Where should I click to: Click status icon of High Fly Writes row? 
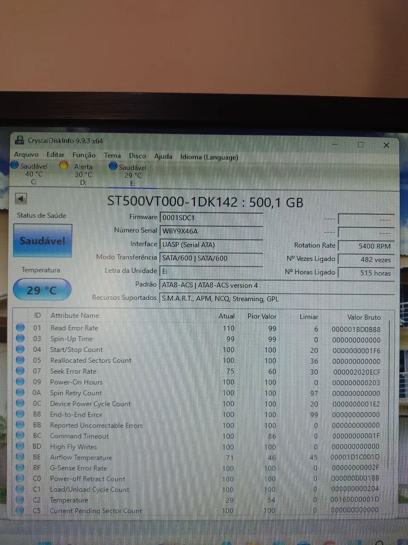(x=20, y=446)
